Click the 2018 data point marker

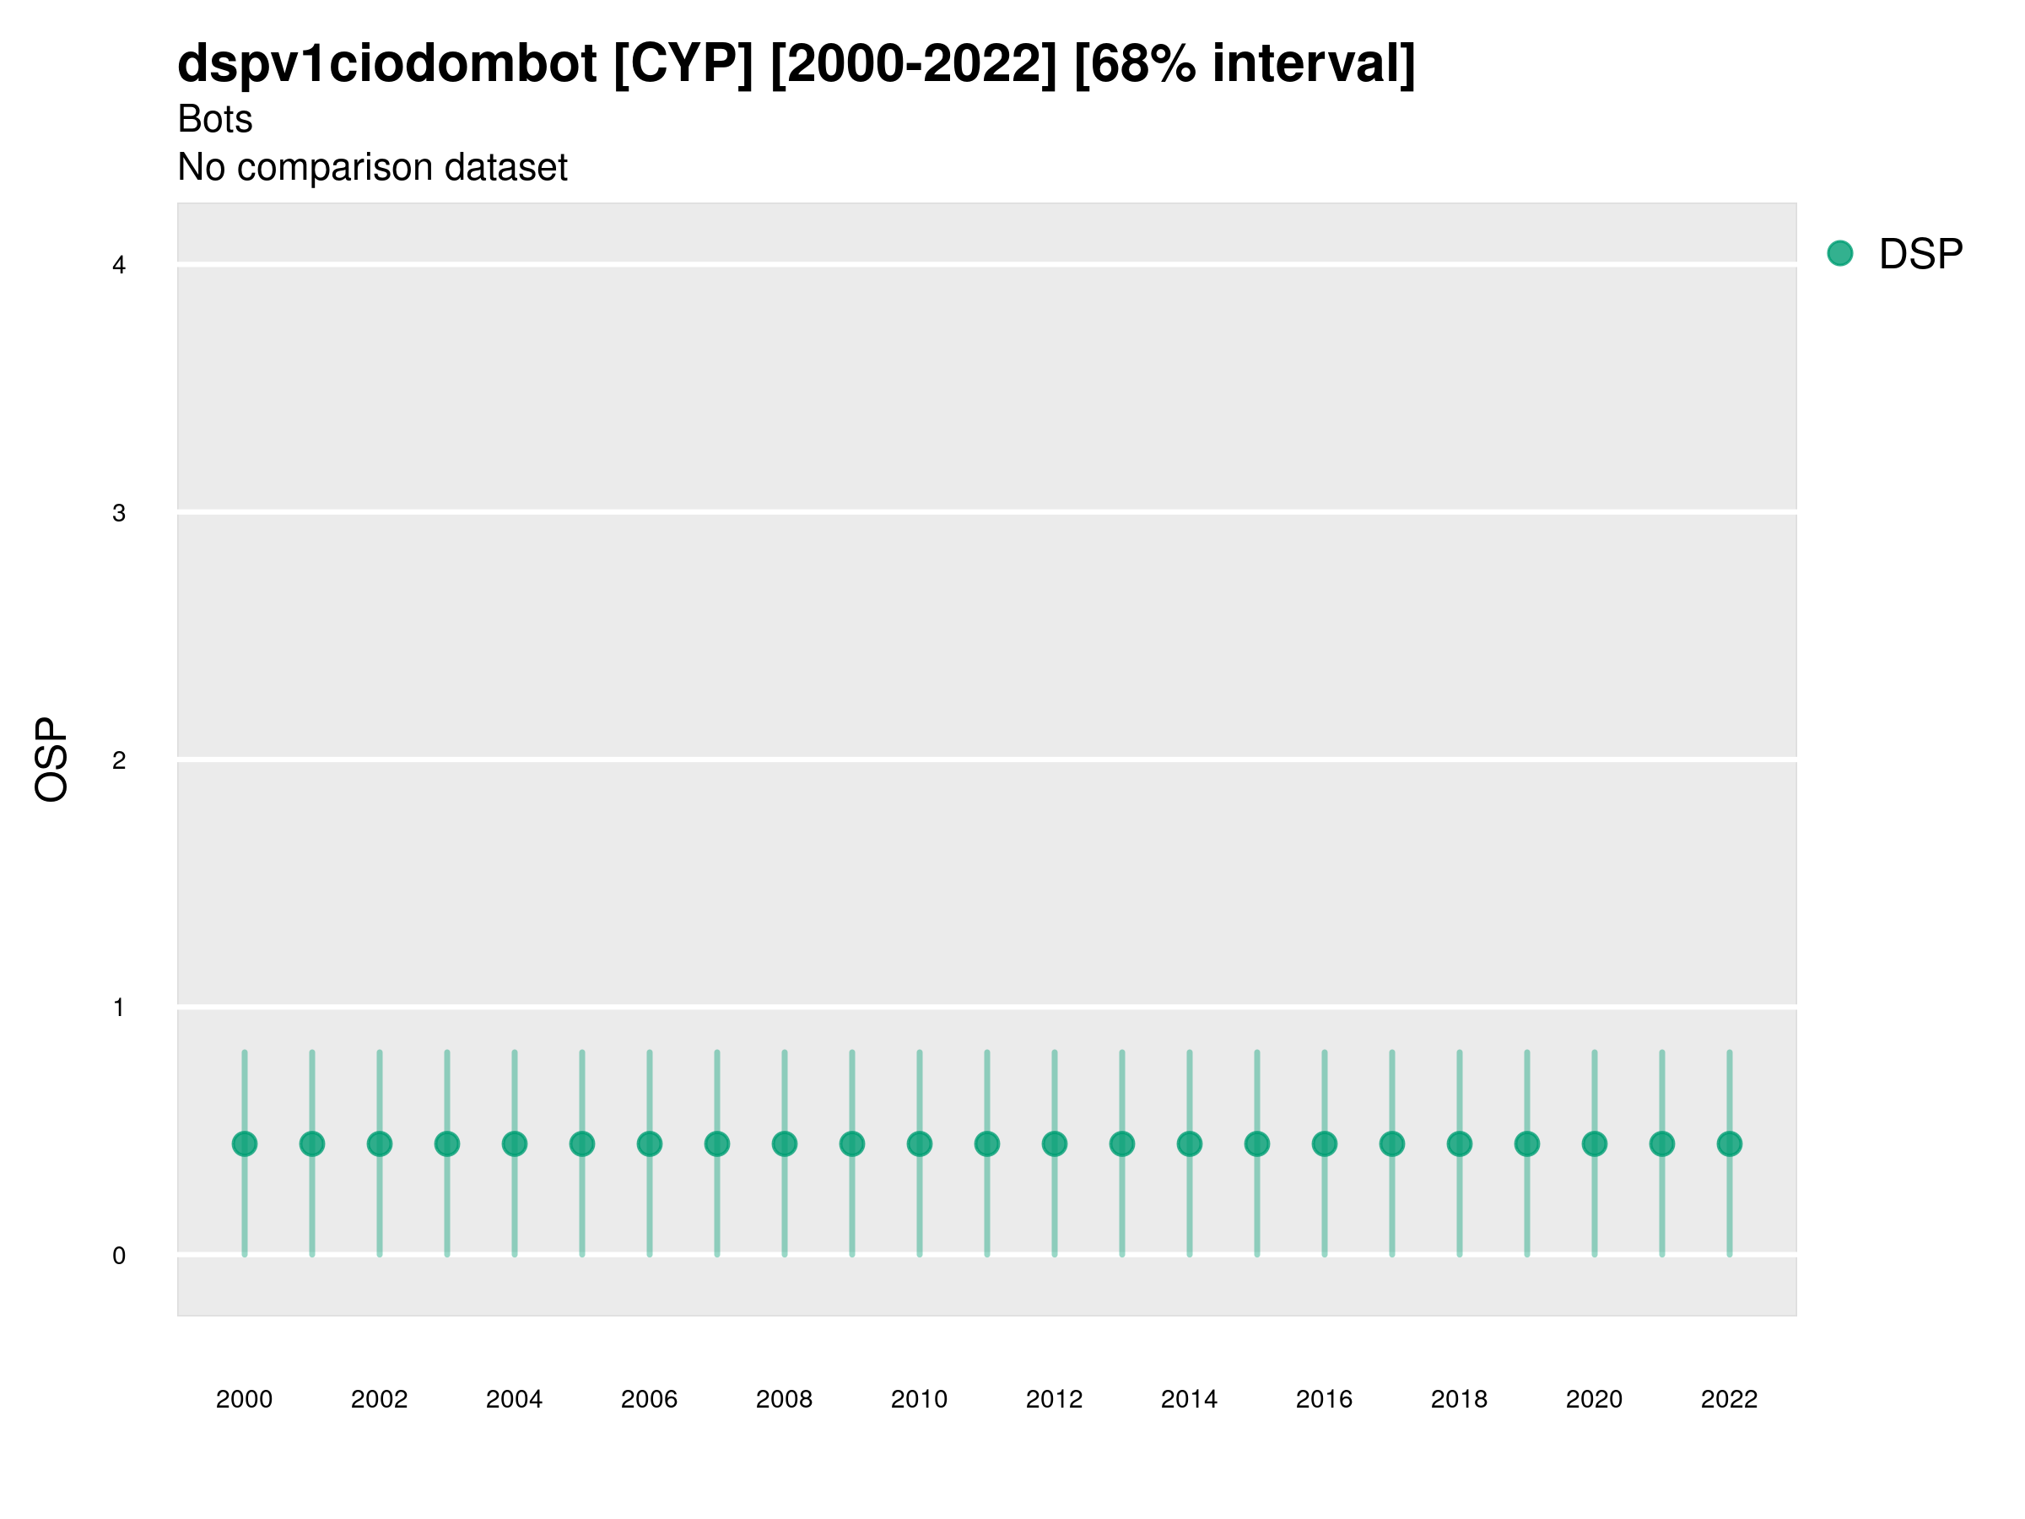tap(1459, 1143)
